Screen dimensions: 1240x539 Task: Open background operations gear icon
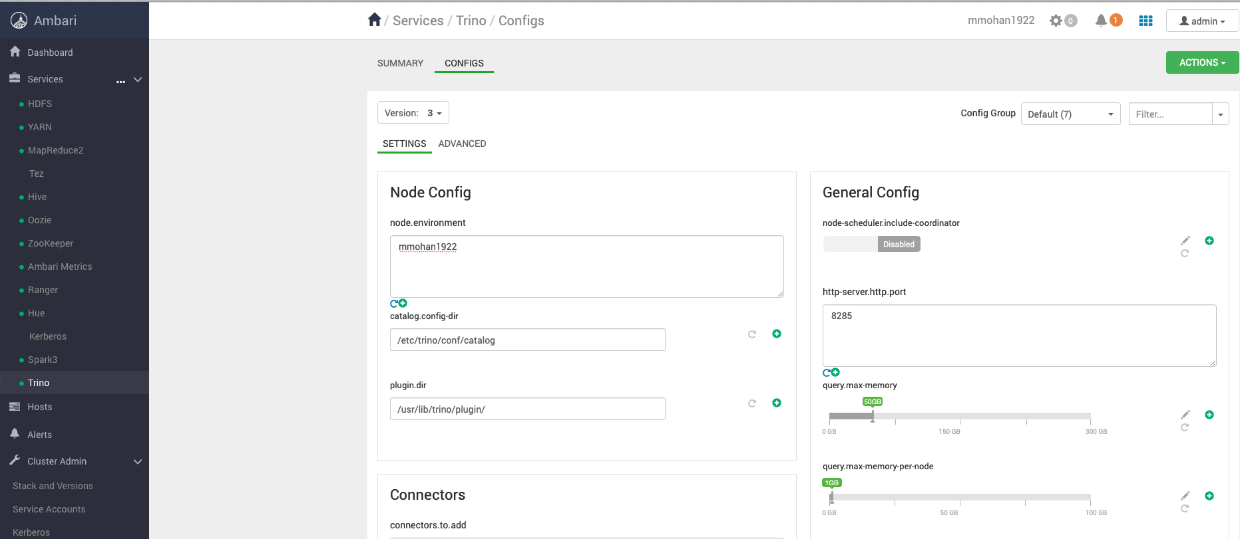click(x=1056, y=21)
